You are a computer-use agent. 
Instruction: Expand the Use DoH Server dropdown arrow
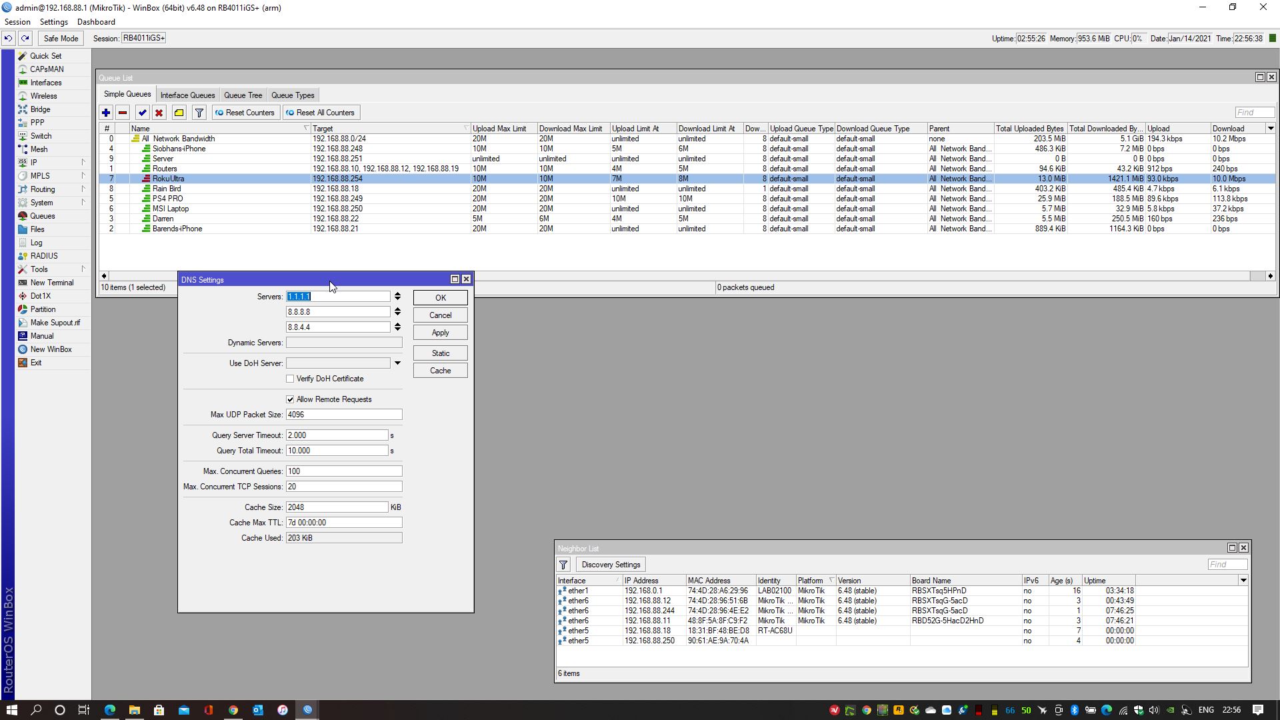397,363
